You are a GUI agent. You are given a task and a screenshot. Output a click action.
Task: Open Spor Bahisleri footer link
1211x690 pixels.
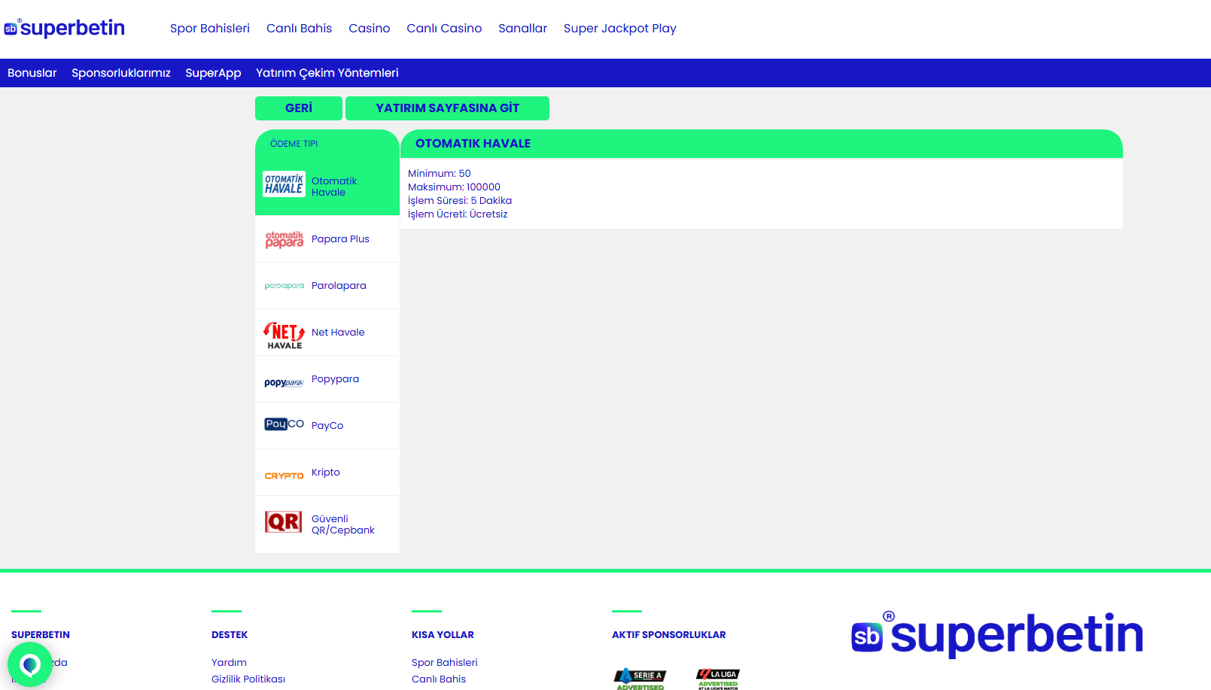(445, 663)
